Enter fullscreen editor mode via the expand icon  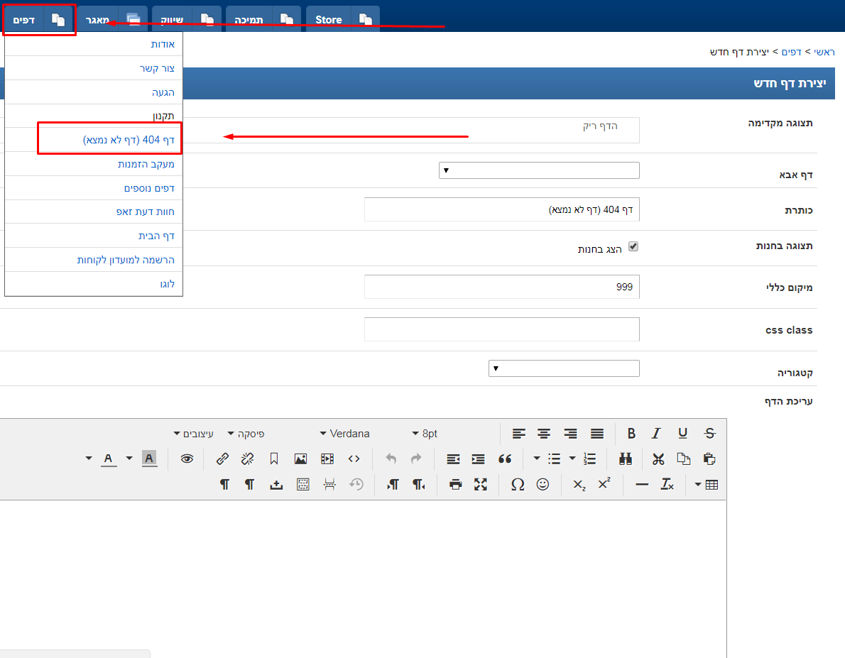(481, 485)
